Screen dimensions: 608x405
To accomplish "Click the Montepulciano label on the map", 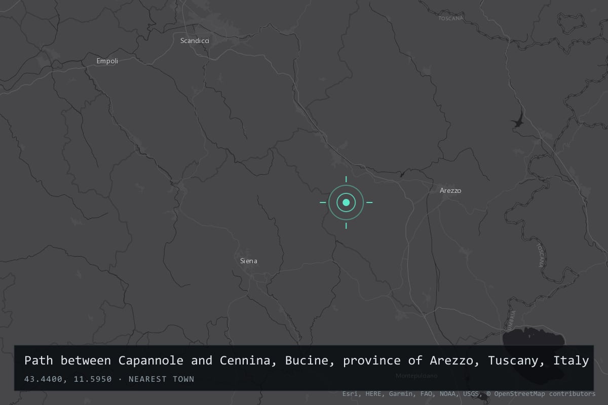I will [x=416, y=376].
